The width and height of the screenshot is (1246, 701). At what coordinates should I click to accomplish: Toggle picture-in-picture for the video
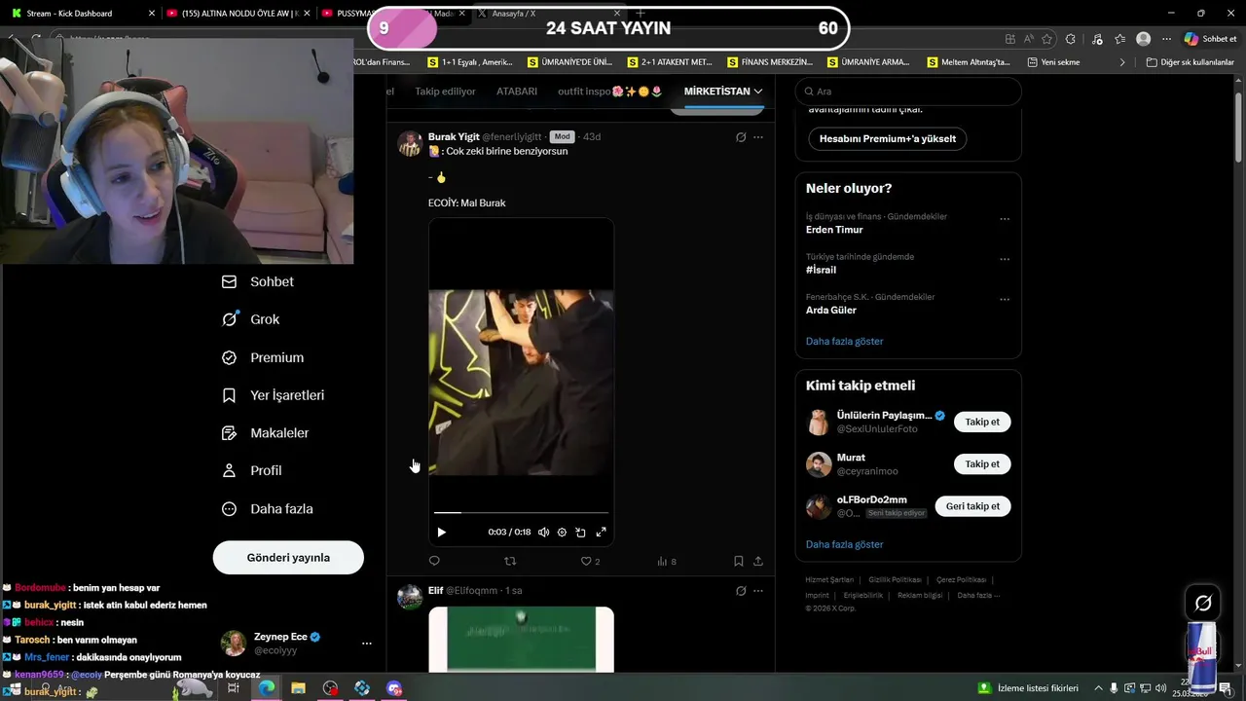(580, 533)
